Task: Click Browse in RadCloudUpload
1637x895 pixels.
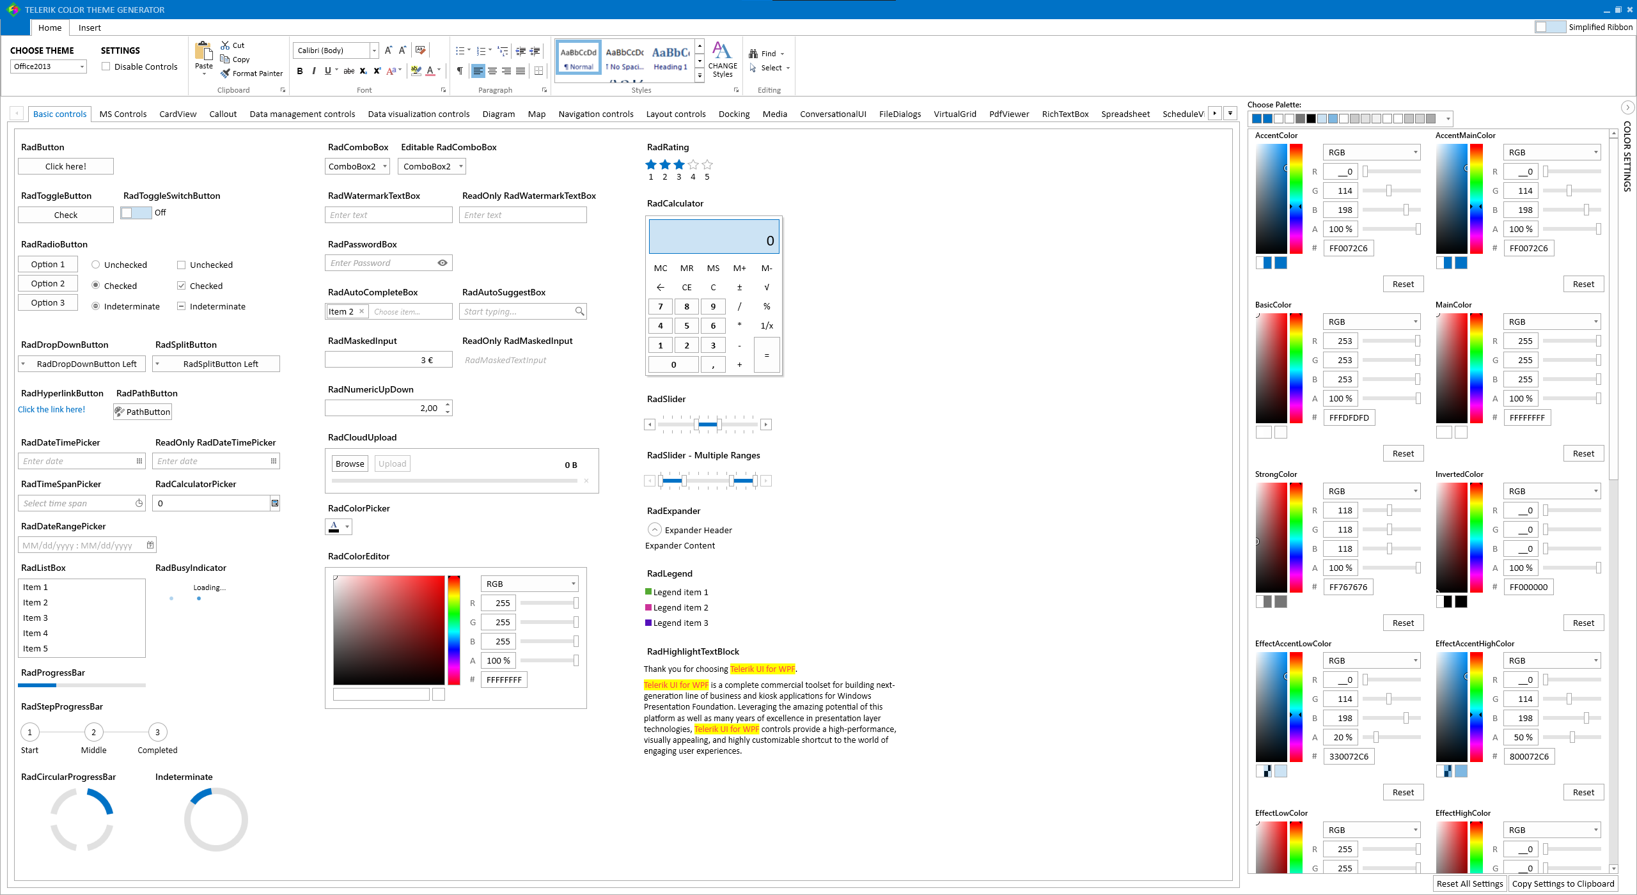Action: coord(350,463)
